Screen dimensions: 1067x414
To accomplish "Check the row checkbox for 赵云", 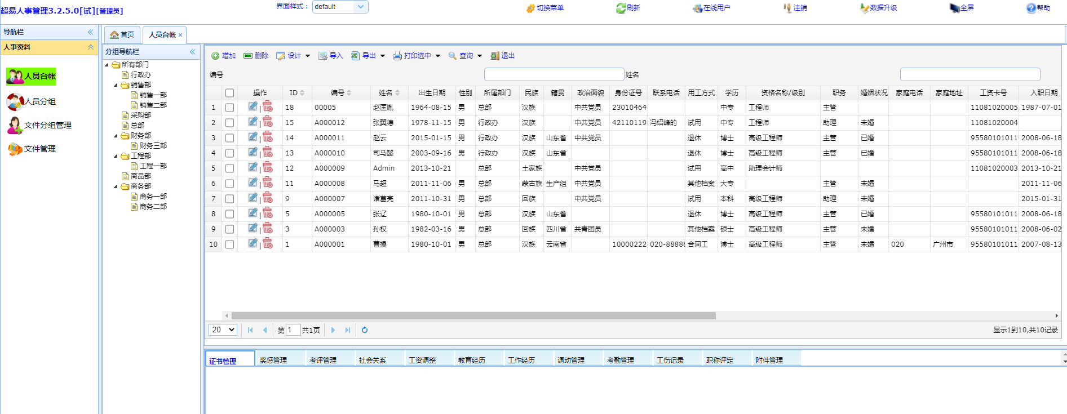I will pos(229,138).
